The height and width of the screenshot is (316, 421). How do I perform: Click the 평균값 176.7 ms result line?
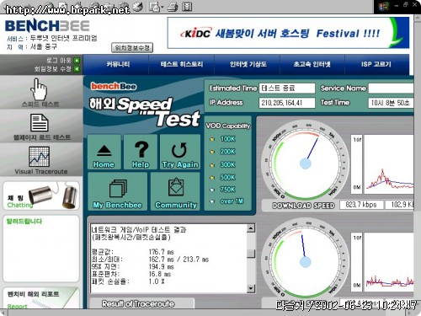[133, 252]
